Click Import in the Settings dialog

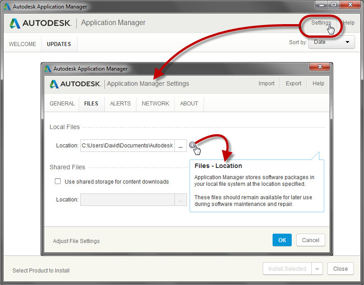266,84
